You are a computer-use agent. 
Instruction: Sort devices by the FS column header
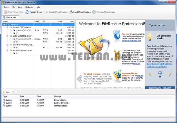47,21
